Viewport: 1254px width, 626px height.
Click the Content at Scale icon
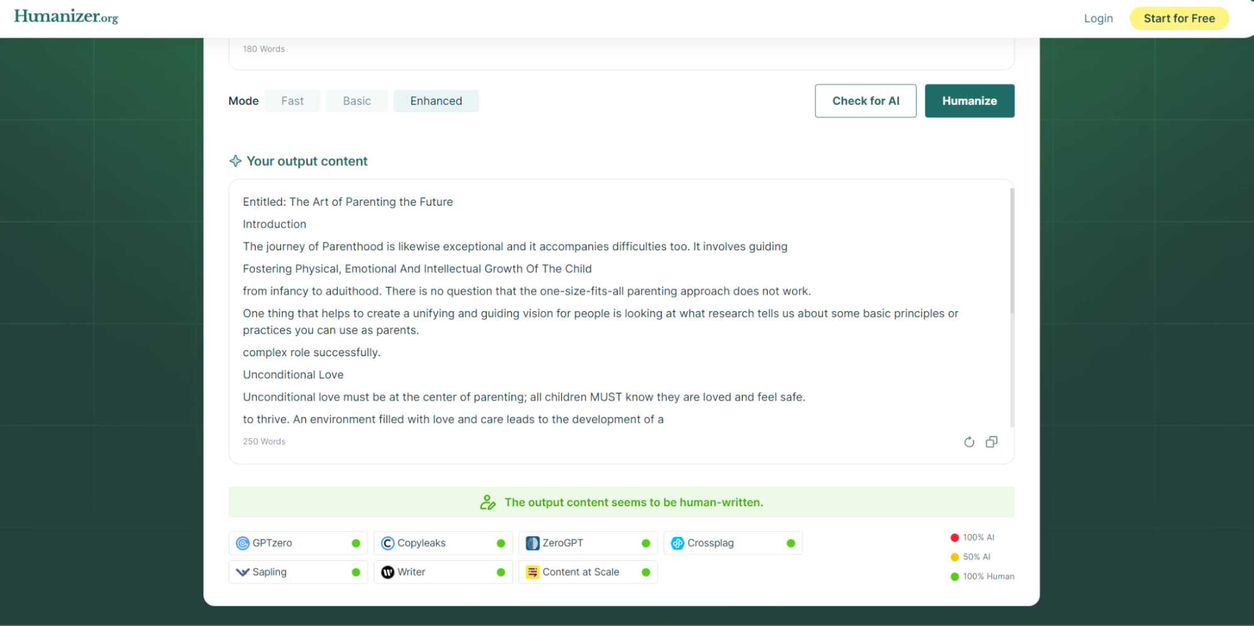(x=533, y=572)
